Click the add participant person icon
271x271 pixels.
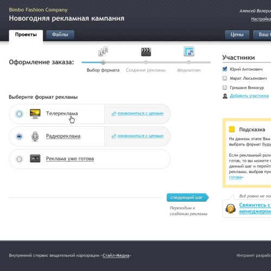click(225, 96)
